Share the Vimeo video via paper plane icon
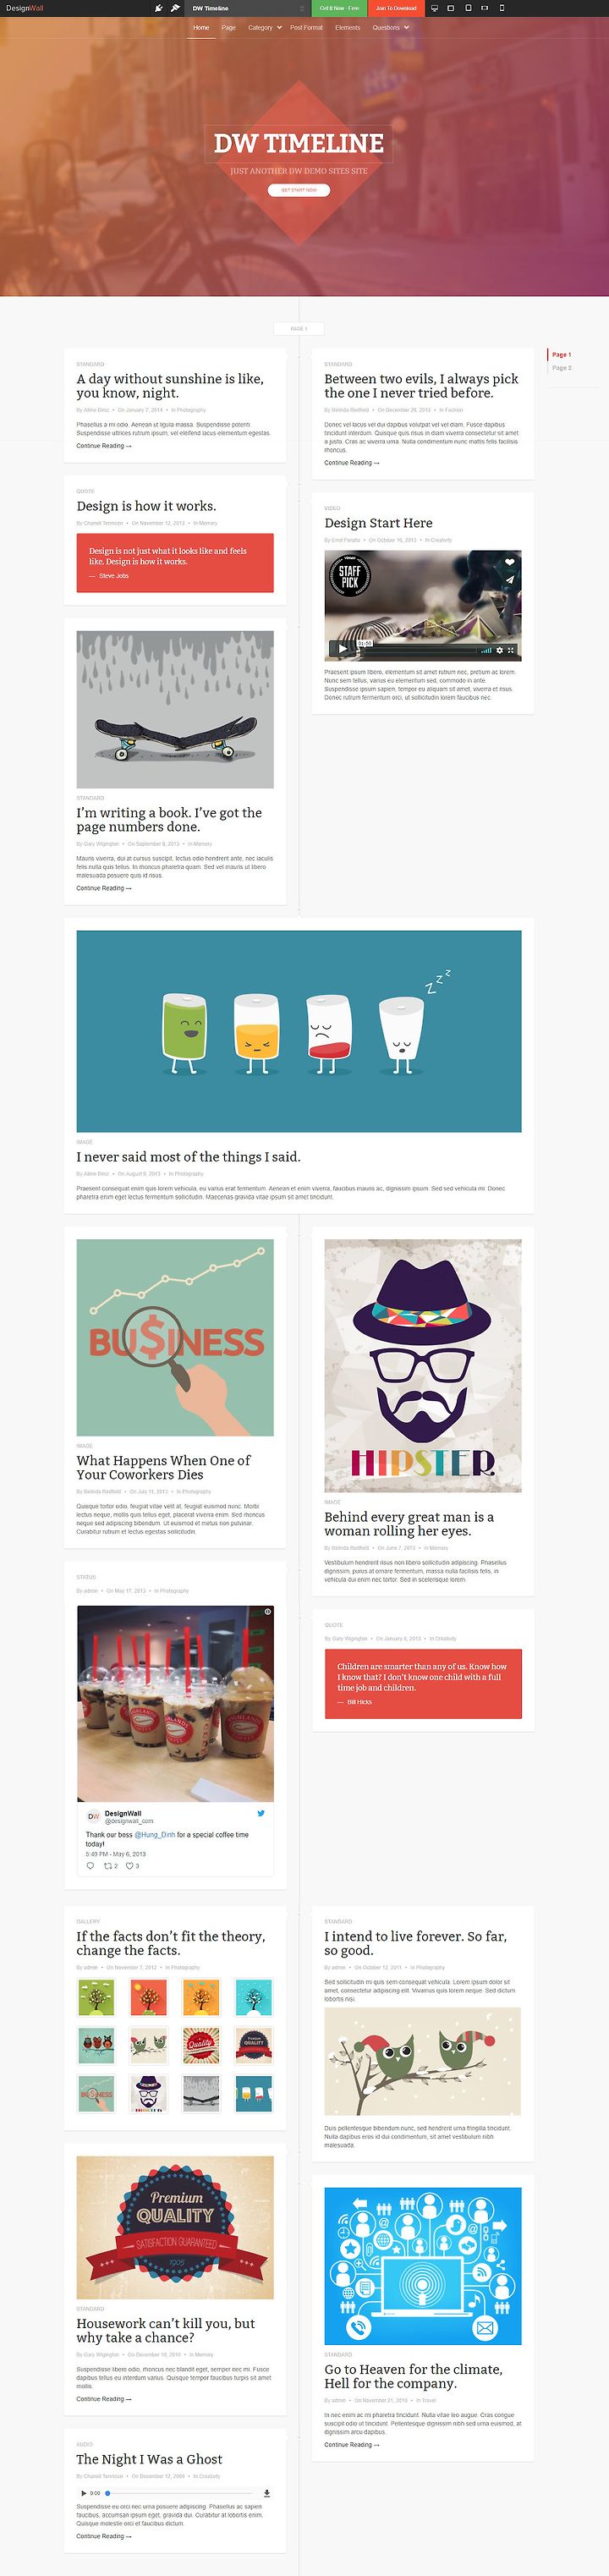The image size is (609, 2576). click(509, 579)
